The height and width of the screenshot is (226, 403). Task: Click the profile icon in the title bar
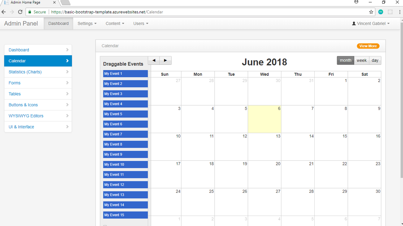357,2
